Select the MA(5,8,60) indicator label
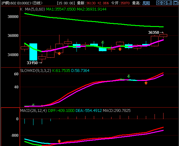The image size is (179, 146). coord(35,9)
